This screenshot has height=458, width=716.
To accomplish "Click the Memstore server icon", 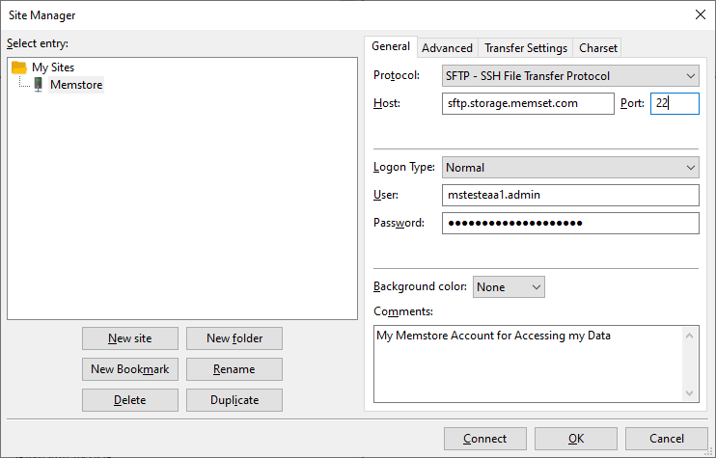I will pyautogui.click(x=39, y=85).
